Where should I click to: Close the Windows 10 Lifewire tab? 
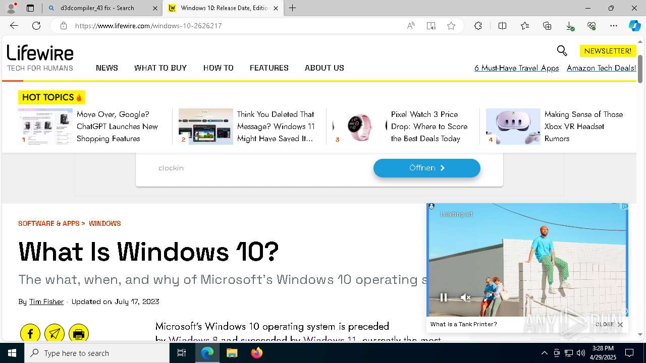click(x=276, y=8)
